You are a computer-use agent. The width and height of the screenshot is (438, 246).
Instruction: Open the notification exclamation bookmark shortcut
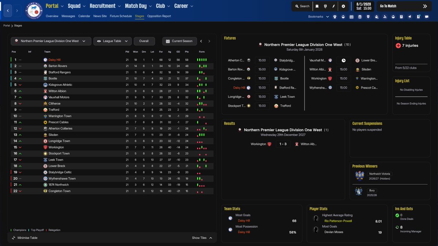pyautogui.click(x=418, y=16)
